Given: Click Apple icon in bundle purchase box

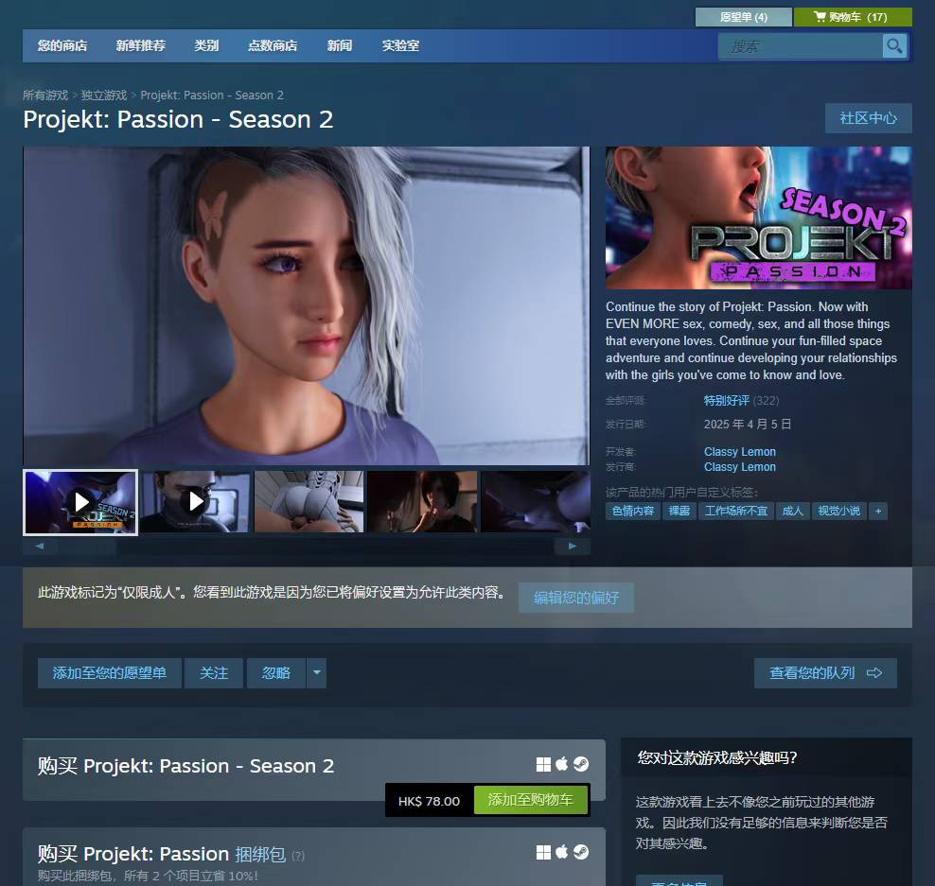Looking at the screenshot, I should (x=562, y=852).
